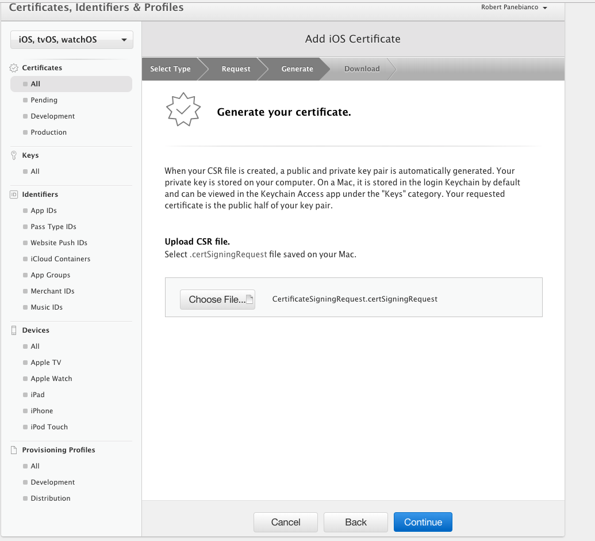Open Production certificates

click(48, 132)
